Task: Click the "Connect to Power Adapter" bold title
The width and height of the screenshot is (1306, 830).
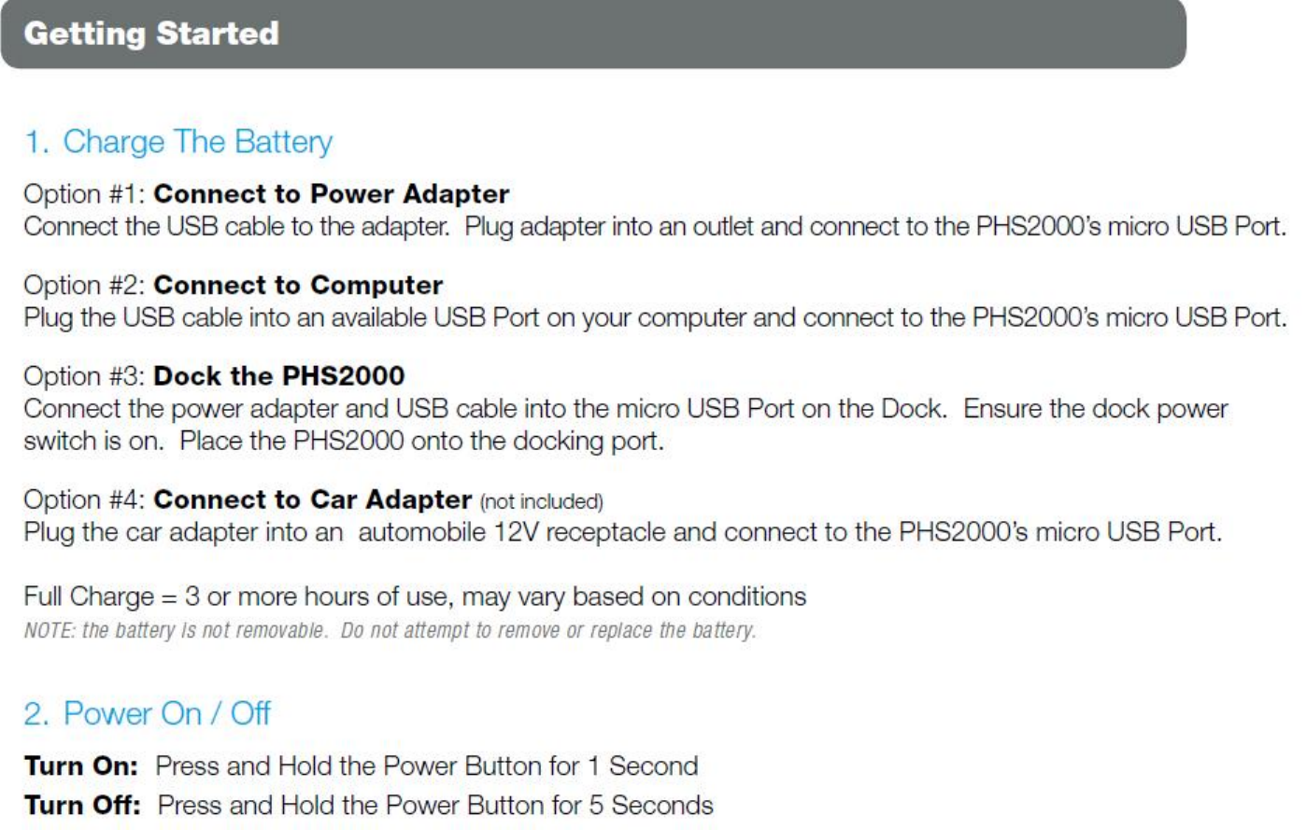Action: coord(332,193)
